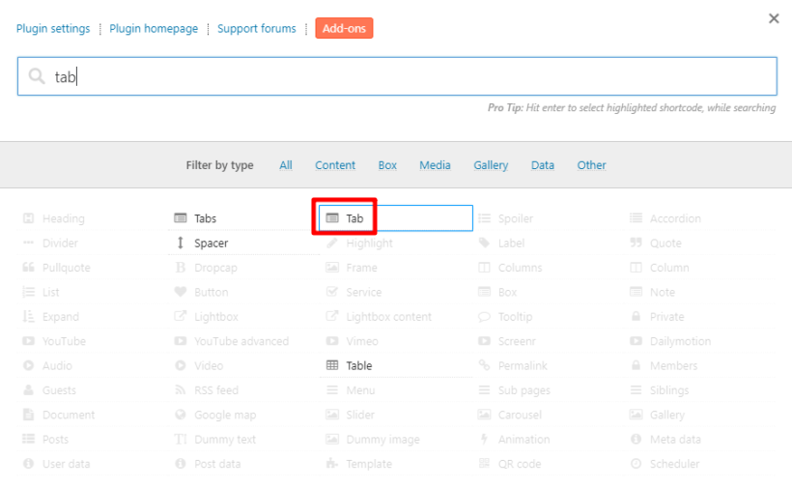Select the Tabs shortcode icon
The width and height of the screenshot is (792, 488).
(181, 218)
